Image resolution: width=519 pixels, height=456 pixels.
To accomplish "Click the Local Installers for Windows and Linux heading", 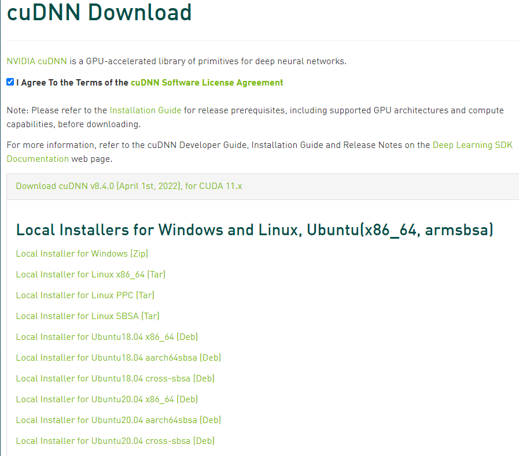I will (x=255, y=230).
